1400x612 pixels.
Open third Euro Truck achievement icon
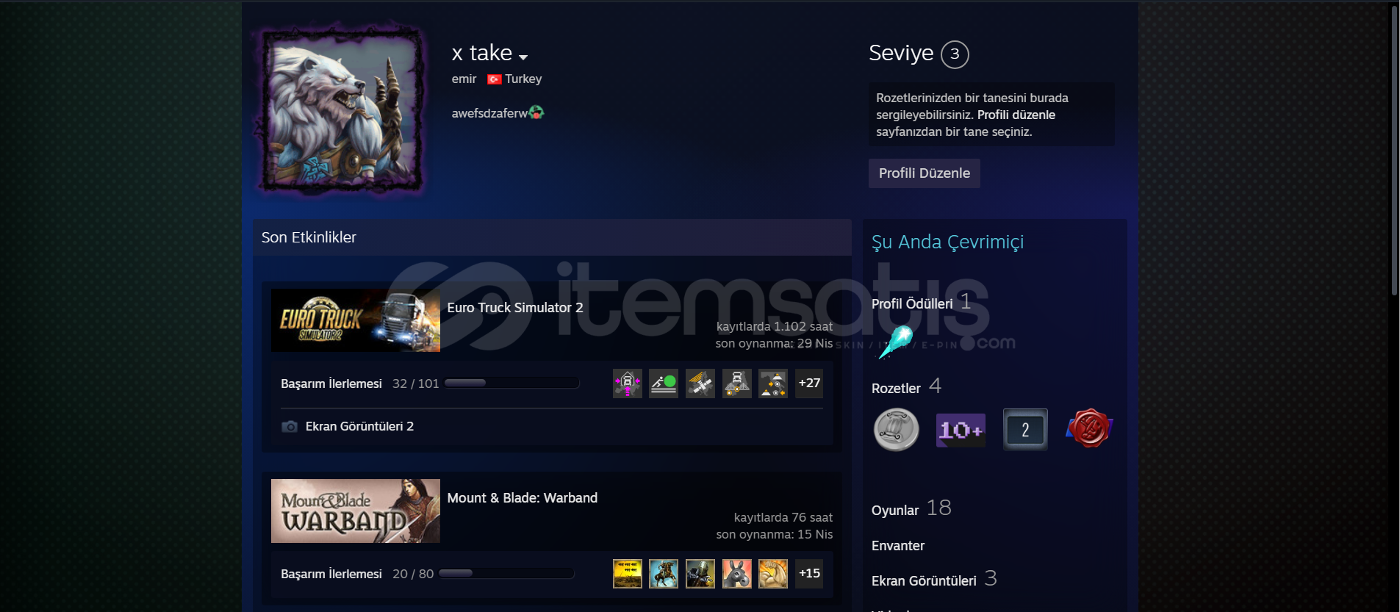click(x=700, y=384)
